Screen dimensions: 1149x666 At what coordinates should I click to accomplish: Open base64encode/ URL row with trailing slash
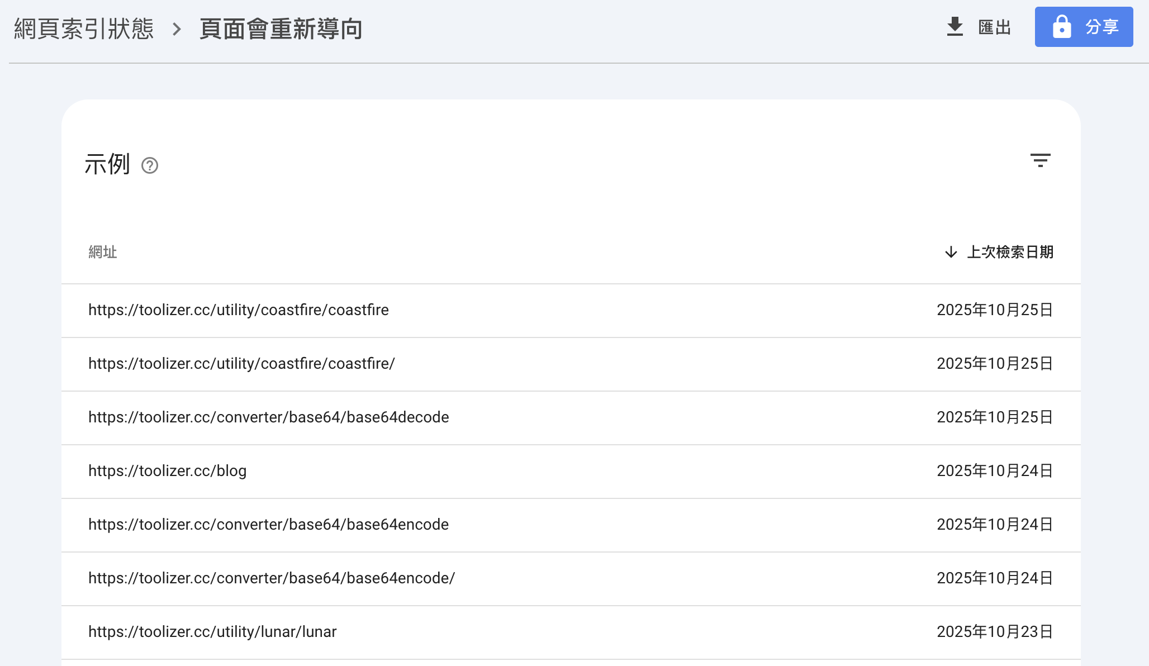(x=272, y=578)
